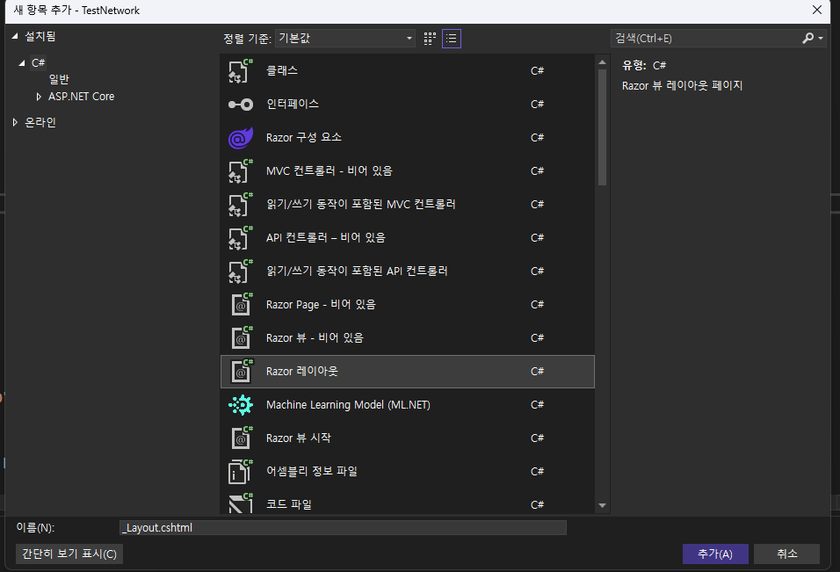Click scrollbar down arrow in template list
Screen dimensions: 840x572
(x=602, y=505)
